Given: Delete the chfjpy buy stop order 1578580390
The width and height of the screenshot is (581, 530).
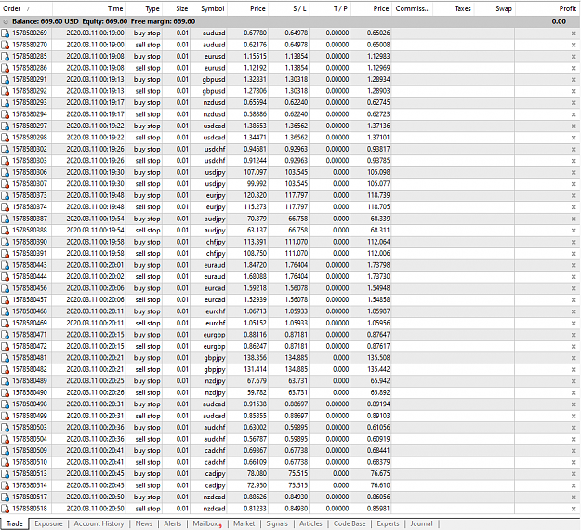Looking at the screenshot, I should point(574,242).
